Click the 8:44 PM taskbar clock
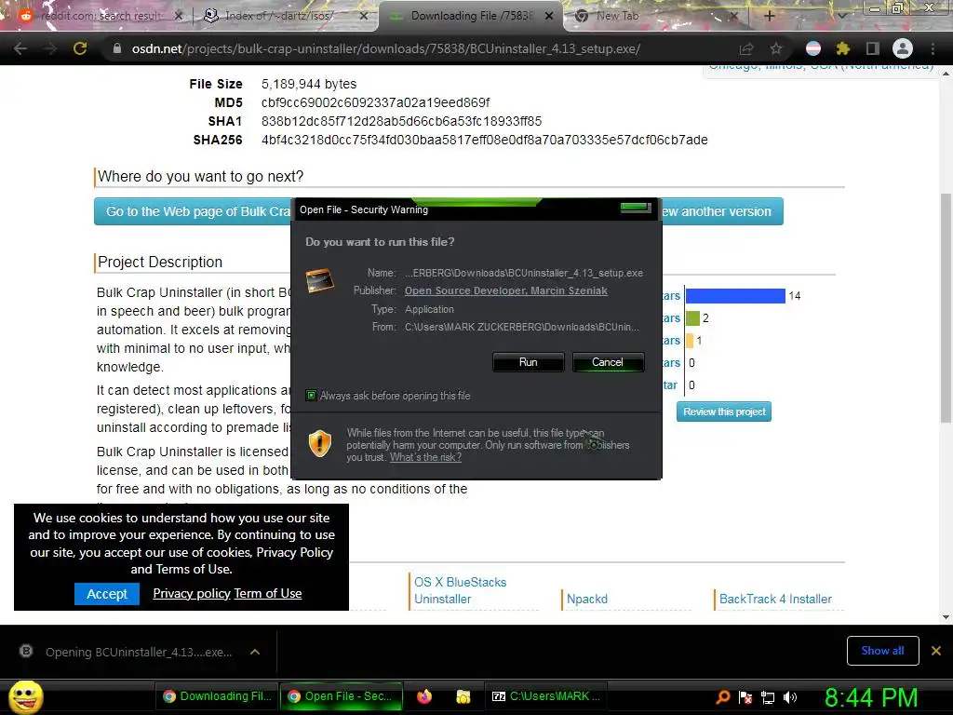 871,697
